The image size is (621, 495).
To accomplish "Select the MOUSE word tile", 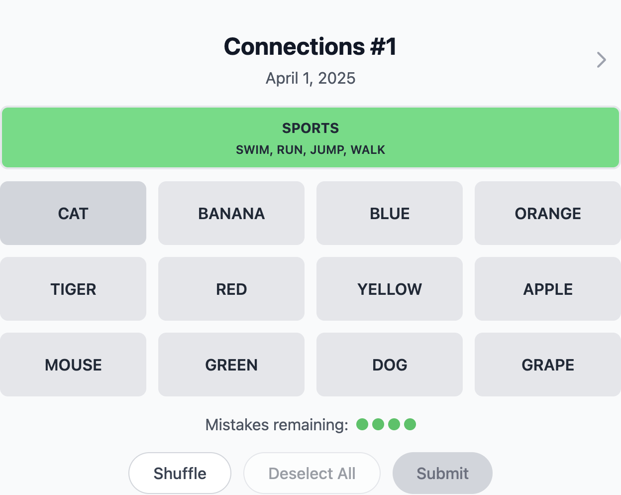I will click(x=73, y=365).
